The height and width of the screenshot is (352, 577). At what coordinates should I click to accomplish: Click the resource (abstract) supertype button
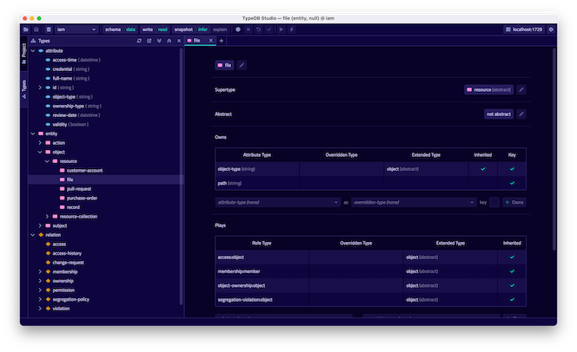488,89
